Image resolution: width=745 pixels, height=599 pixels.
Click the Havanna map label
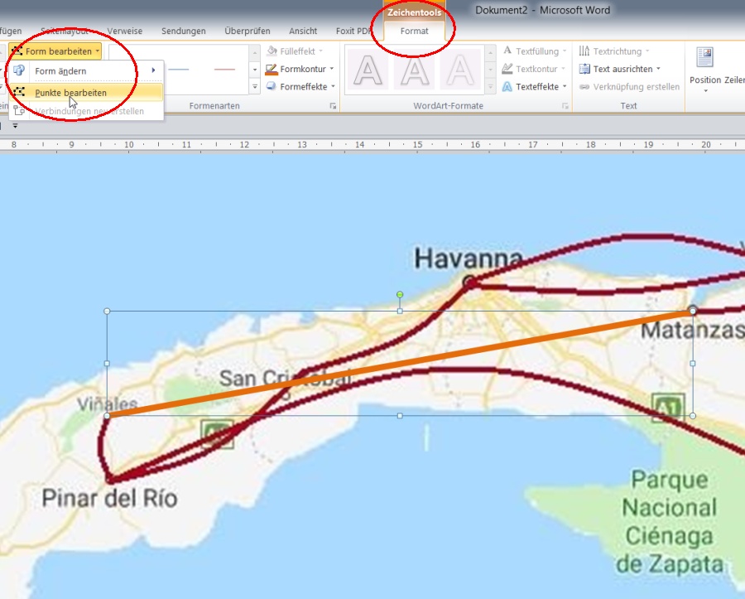click(x=469, y=259)
